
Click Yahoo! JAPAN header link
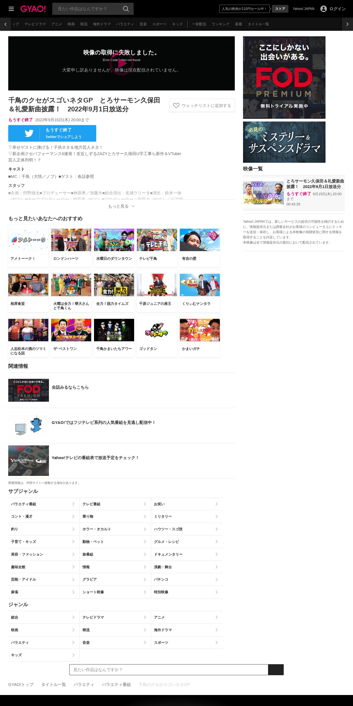pos(304,9)
